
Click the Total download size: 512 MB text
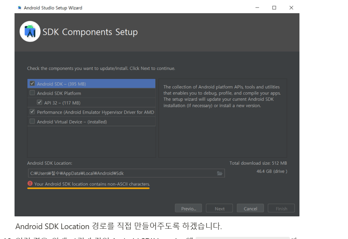pos(258,163)
